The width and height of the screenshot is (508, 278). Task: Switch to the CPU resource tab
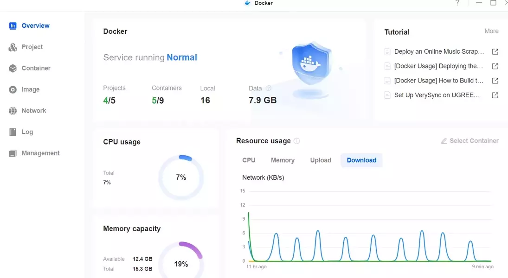click(249, 160)
